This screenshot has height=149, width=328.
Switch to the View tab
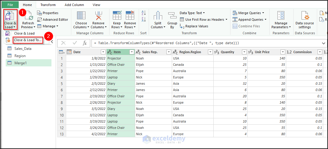coord(96,5)
